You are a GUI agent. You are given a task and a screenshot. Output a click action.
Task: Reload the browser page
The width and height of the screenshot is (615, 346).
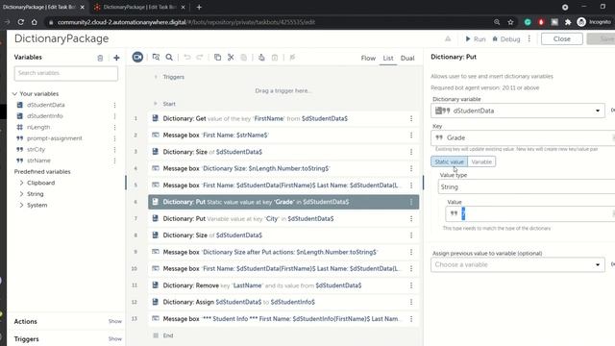point(21,22)
